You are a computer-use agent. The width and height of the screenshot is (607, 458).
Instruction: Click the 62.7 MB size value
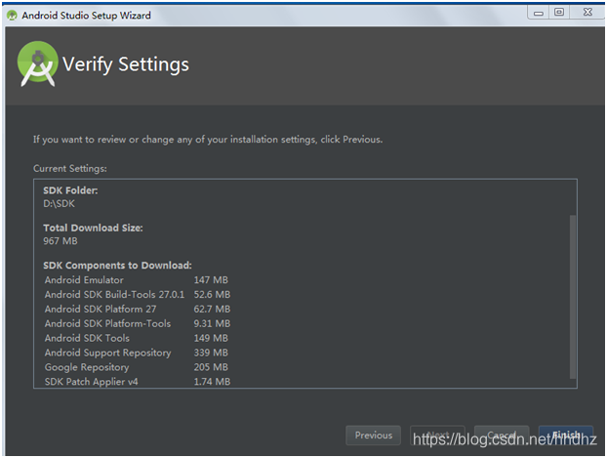point(212,309)
